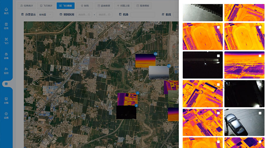Open 飞行 drone flight section in sidebar
The height and width of the screenshot is (148, 265).
click(x=6, y=41)
